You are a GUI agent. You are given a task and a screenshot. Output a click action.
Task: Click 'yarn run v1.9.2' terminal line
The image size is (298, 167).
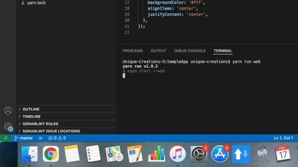pos(140,66)
